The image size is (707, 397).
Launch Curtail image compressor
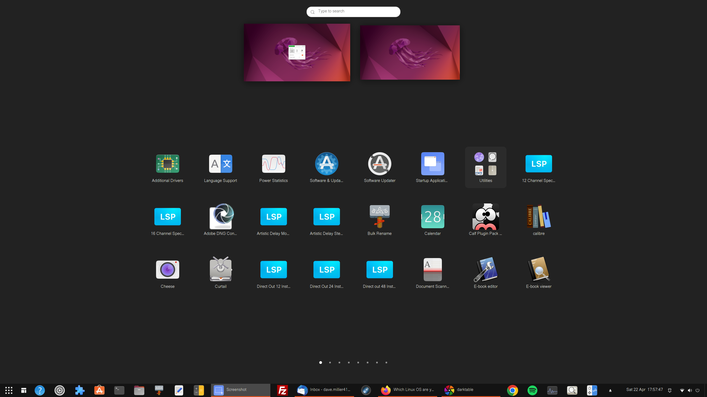point(220,270)
